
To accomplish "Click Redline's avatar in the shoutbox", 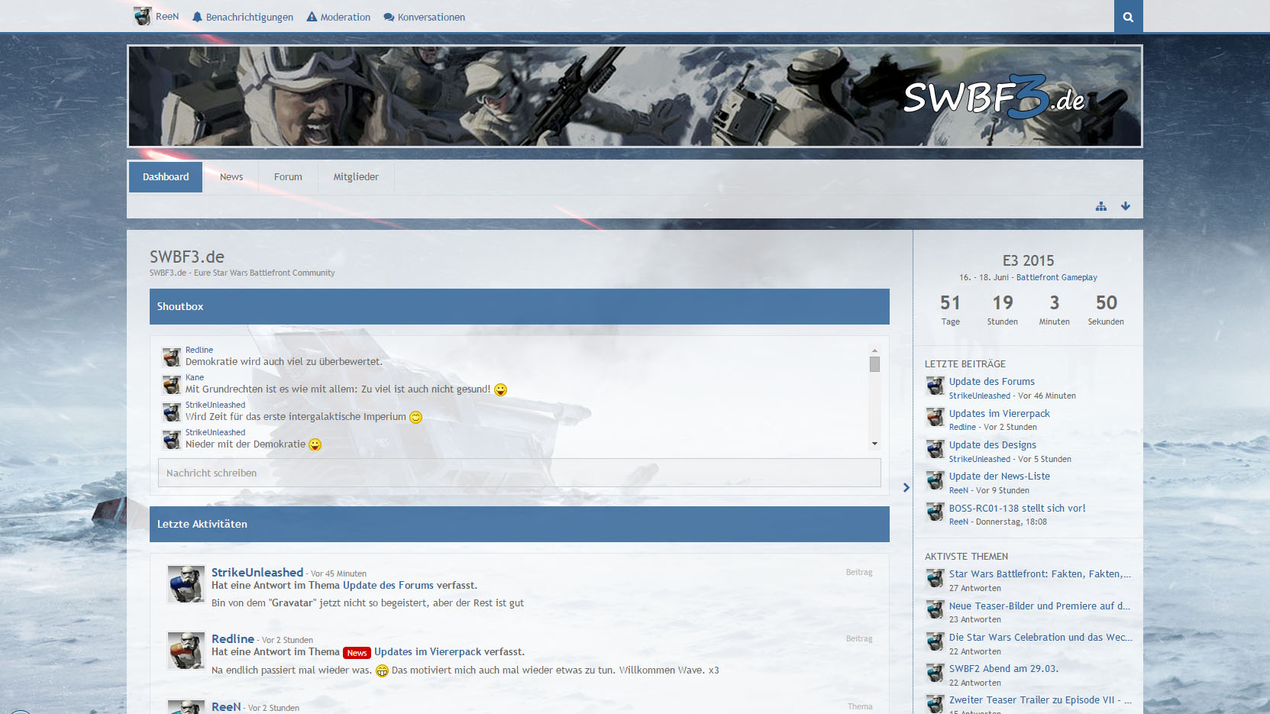I will pos(172,357).
